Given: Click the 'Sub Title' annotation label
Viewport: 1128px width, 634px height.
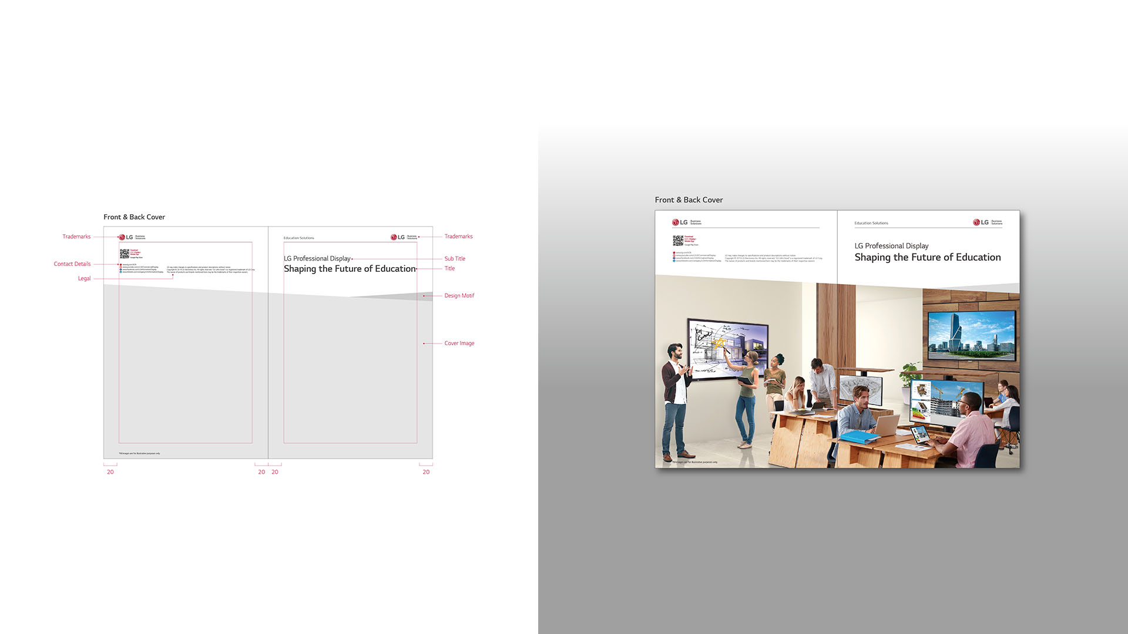Looking at the screenshot, I should point(455,259).
